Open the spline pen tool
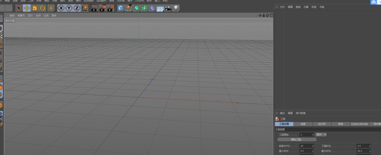Viewport: 381px width, 155px height. point(128,8)
